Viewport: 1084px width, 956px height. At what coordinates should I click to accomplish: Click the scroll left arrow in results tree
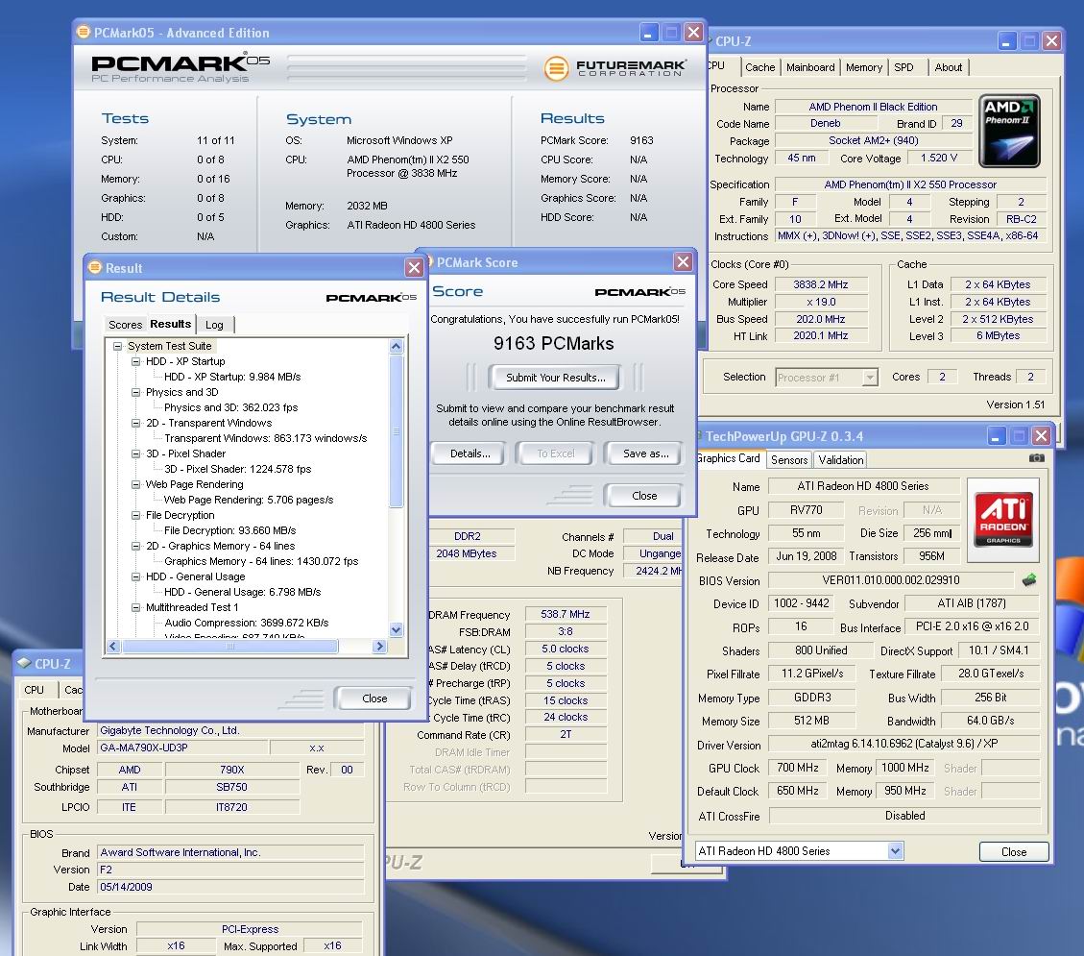click(114, 646)
